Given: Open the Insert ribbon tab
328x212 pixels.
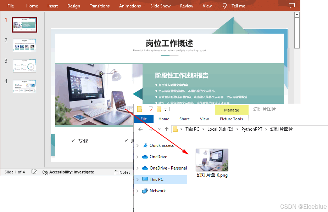Looking at the screenshot, I should point(52,6).
